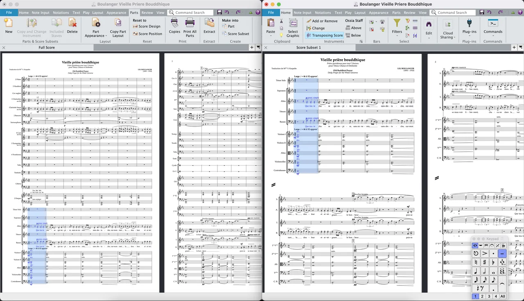Toggle natural accidental on Keypad

click(x=476, y=263)
